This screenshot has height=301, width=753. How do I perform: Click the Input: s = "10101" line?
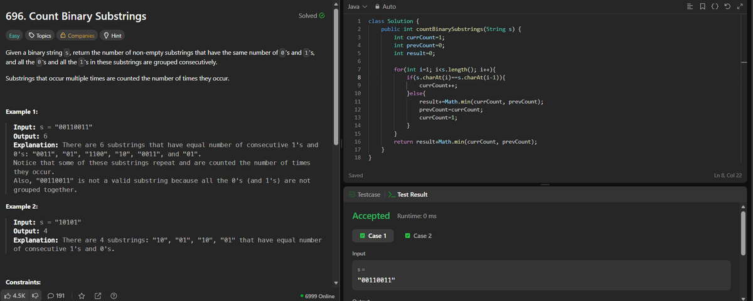point(47,223)
